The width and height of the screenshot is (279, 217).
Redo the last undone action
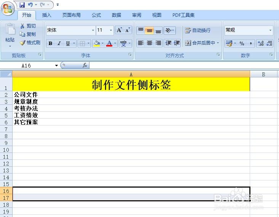click(x=42, y=5)
